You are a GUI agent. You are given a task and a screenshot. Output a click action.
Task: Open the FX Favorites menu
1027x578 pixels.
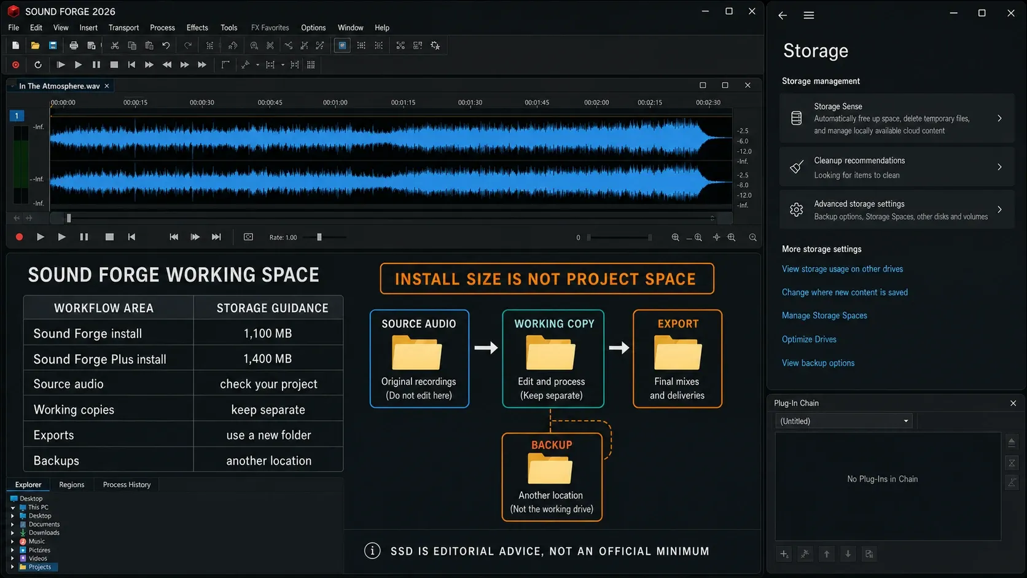270,28
